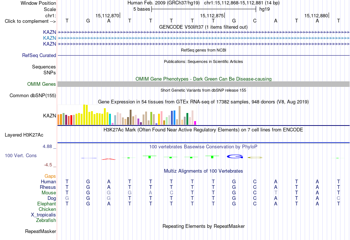This screenshot has height=240, width=350.
Task: Open the OMIM Gene Phenotypes track title
Action: [x=204, y=79]
